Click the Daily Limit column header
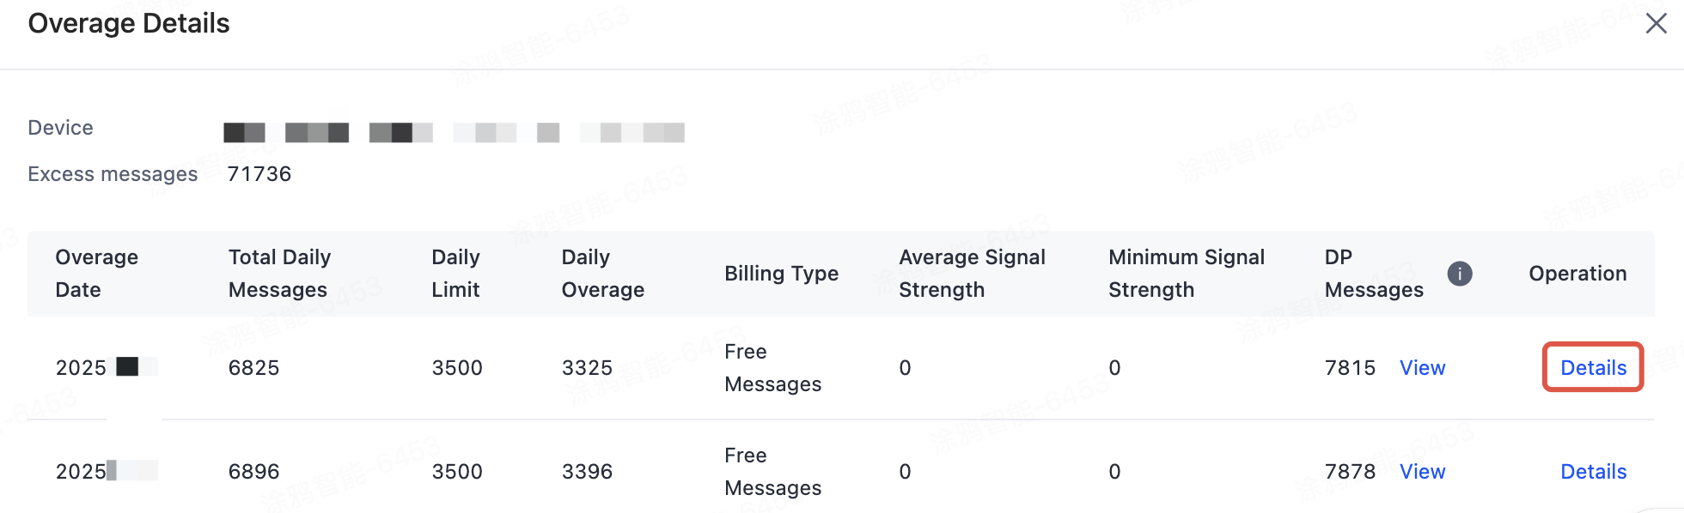Screen dimensions: 1684x513 [x=455, y=274]
